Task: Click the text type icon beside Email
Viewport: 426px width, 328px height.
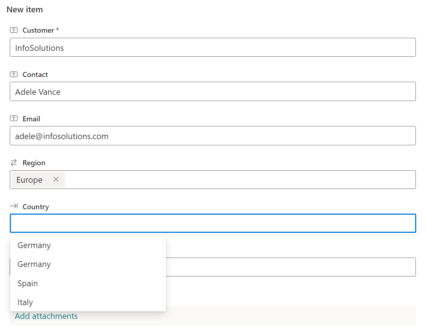Action: (x=14, y=119)
